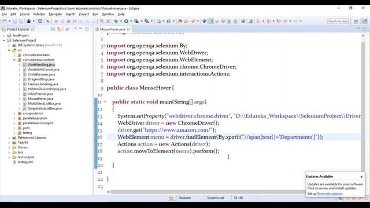Close the MouseHover.java editor tab
Image resolution: width=370 pixels, height=208 pixels.
pos(128,29)
